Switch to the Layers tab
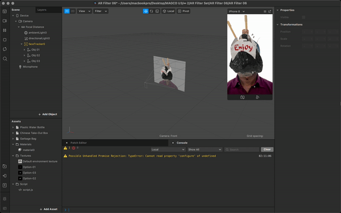 [x=41, y=10]
